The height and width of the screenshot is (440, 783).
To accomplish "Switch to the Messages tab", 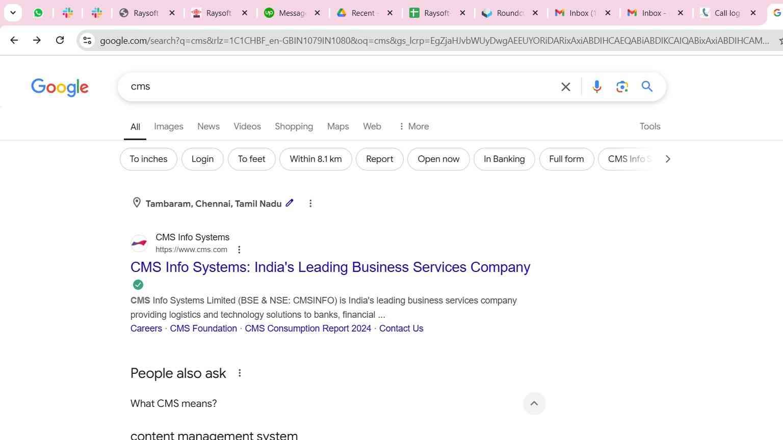I will coord(292,13).
